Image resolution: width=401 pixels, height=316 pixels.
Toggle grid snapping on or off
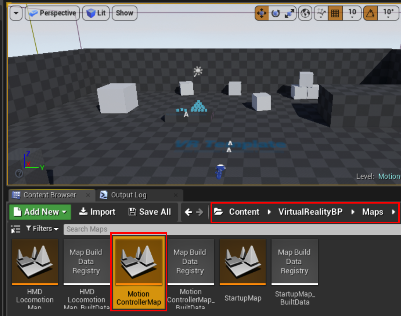(x=335, y=13)
